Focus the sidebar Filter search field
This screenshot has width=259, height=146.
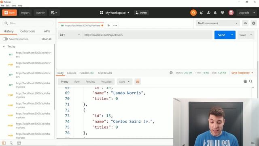coord(28,24)
